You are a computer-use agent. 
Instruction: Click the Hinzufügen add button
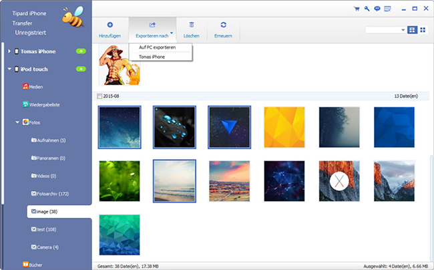(110, 29)
